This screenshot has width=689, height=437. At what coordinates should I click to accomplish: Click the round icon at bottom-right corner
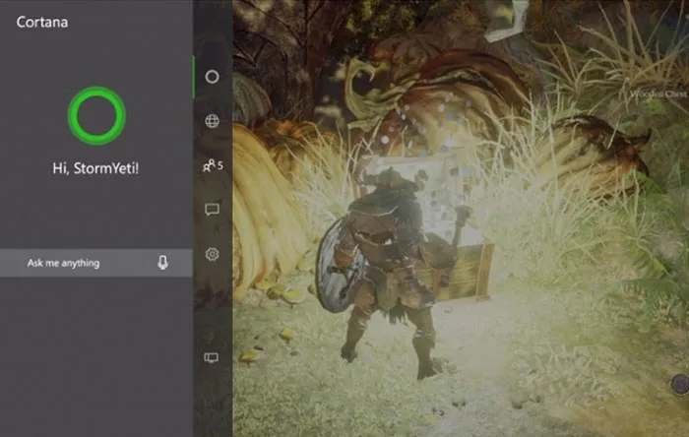[x=679, y=385]
